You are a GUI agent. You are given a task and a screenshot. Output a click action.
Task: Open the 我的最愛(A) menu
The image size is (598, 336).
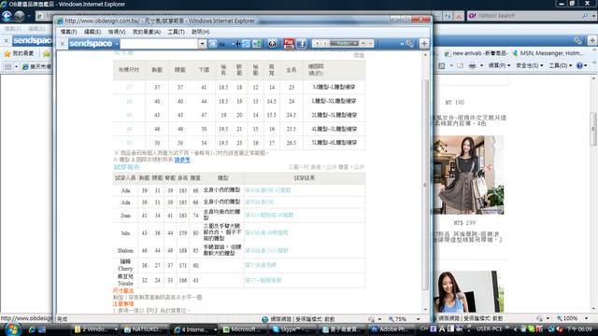point(146,32)
